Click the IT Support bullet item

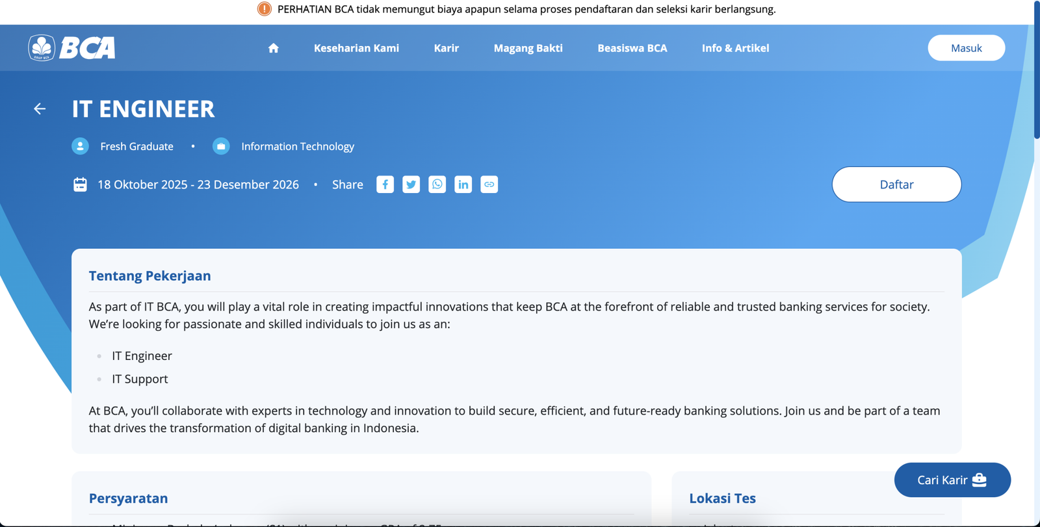coord(140,379)
